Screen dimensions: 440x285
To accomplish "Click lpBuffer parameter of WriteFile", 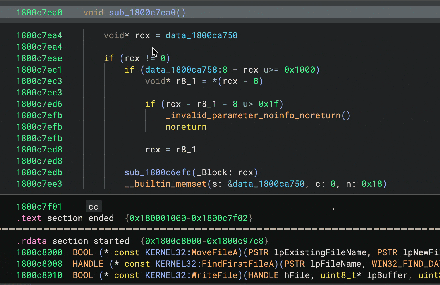I will [x=387, y=275].
